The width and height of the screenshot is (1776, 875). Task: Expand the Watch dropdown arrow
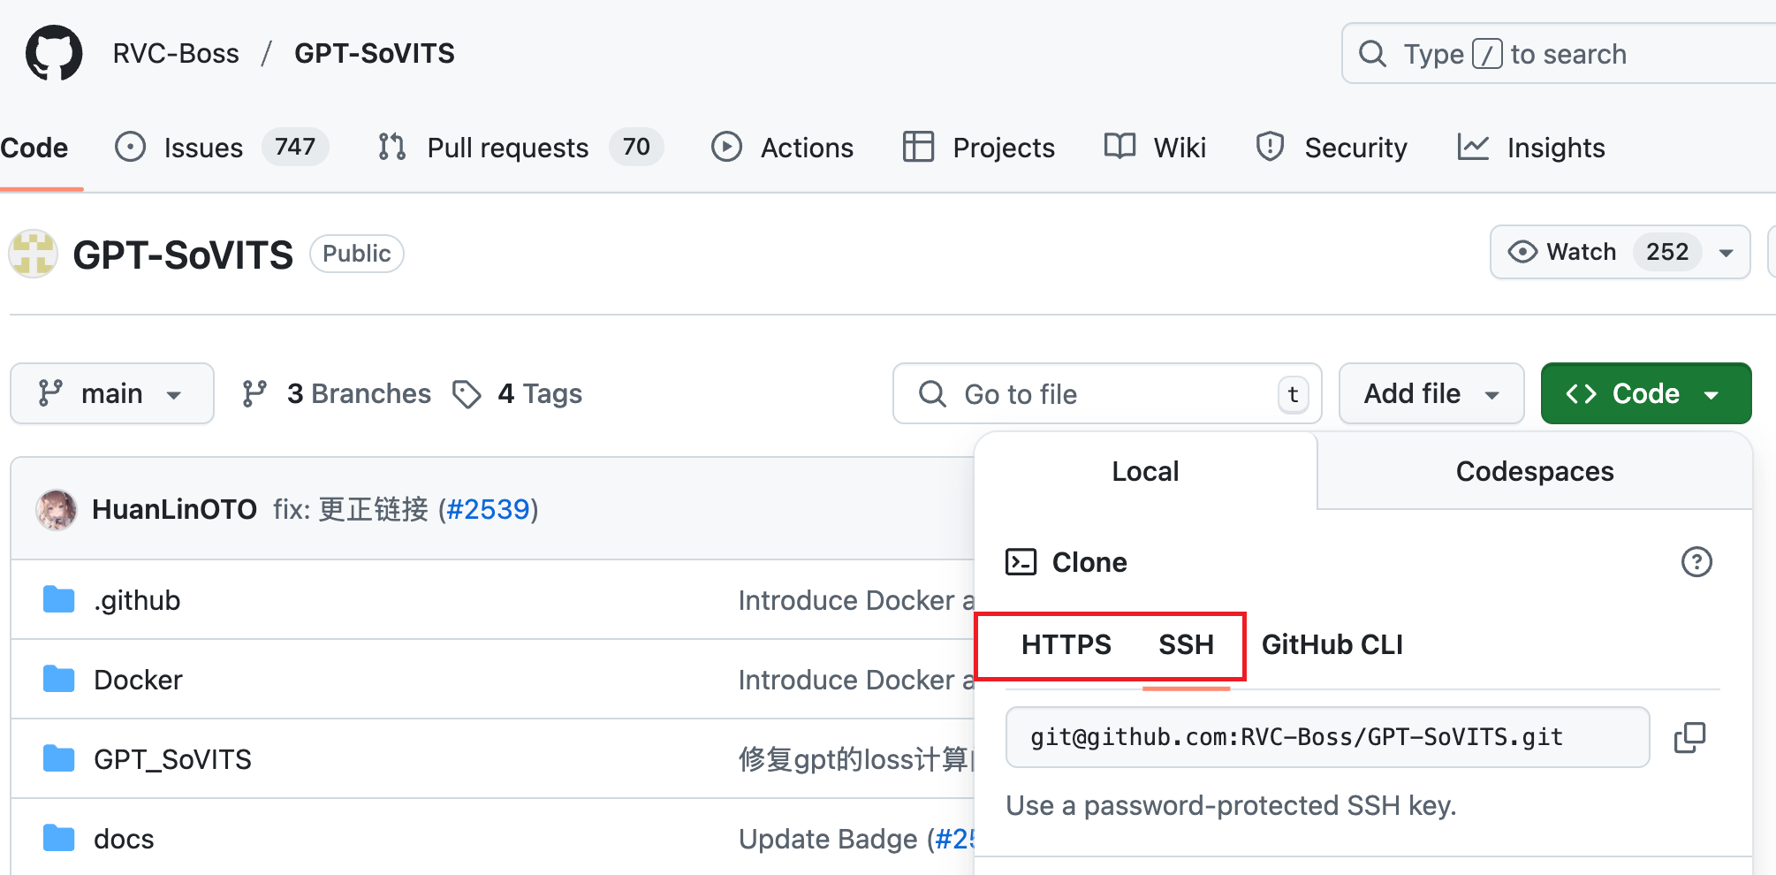coord(1726,253)
